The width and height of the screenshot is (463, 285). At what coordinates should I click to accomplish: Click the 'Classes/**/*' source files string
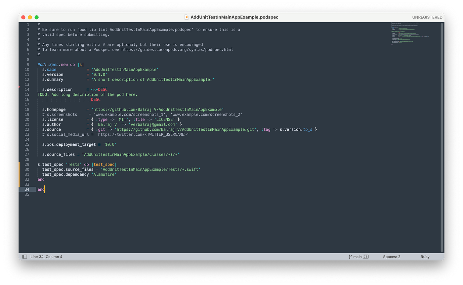[x=131, y=155]
